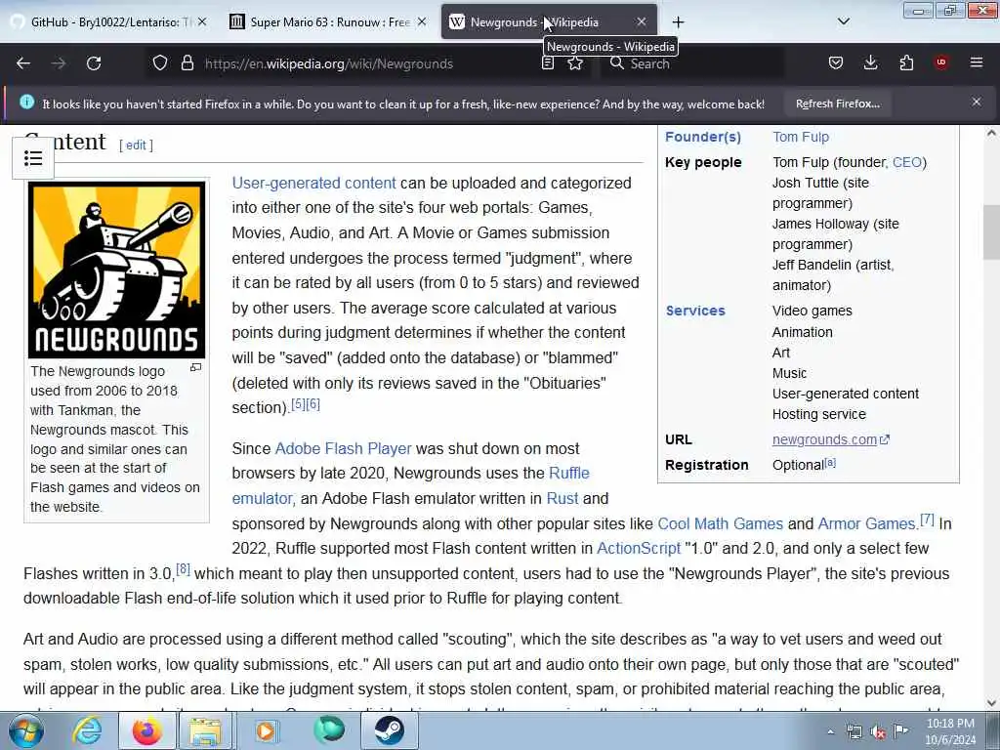Click the forward navigation arrow
The width and height of the screenshot is (1000, 750).
point(59,63)
